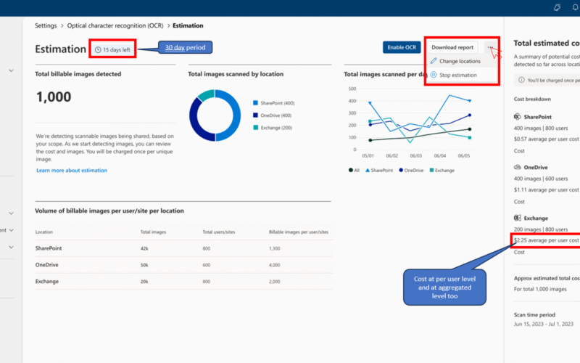The width and height of the screenshot is (580, 363).
Task: Click the OneDrive cloud icon in Cost breakdown
Action: pos(518,167)
